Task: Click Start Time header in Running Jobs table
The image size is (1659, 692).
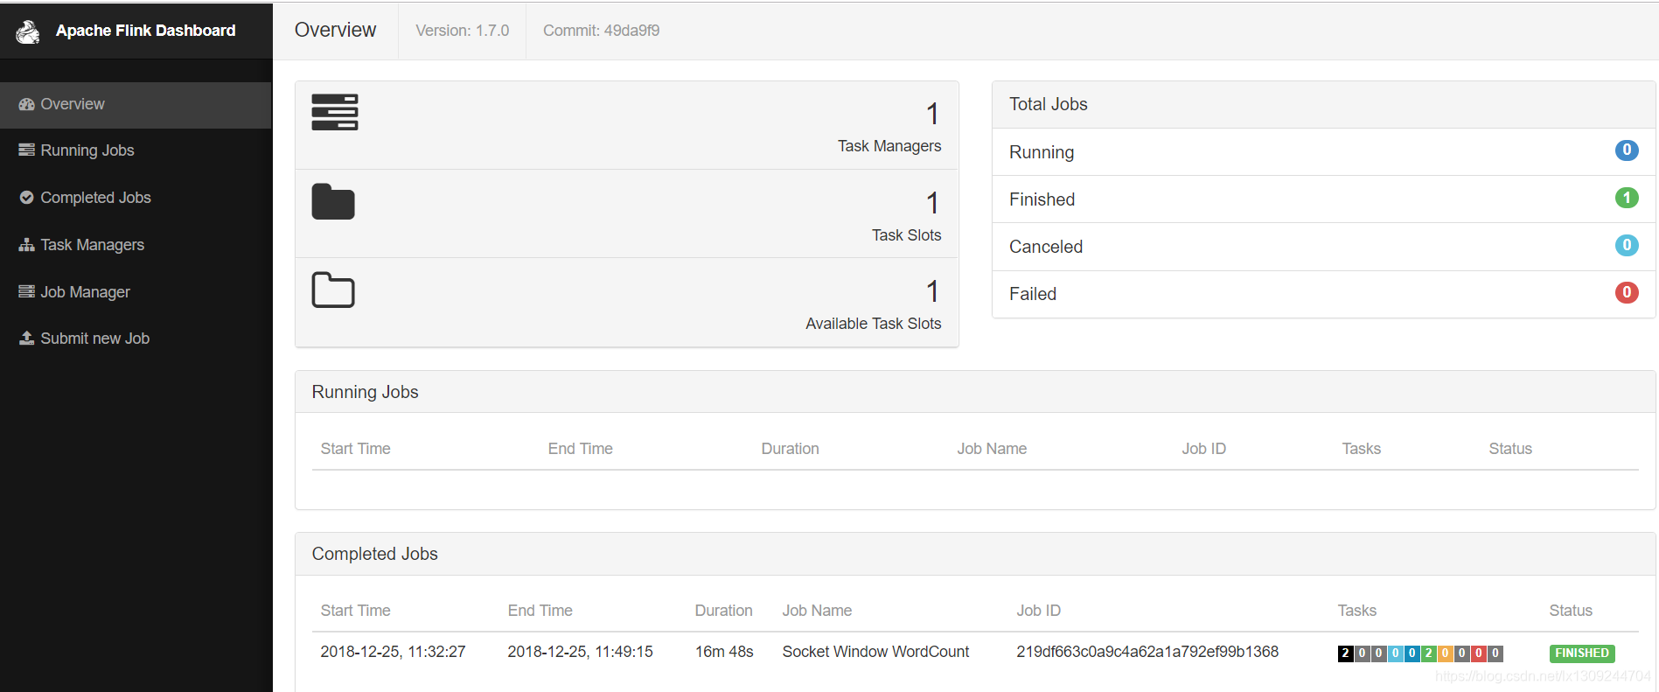Action: point(355,449)
